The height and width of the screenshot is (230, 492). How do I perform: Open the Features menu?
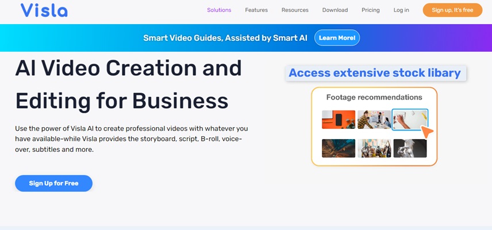coord(256,10)
